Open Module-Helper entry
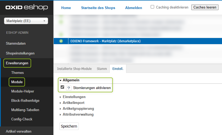Viewport: 222px width, 135px height. pos(23,91)
